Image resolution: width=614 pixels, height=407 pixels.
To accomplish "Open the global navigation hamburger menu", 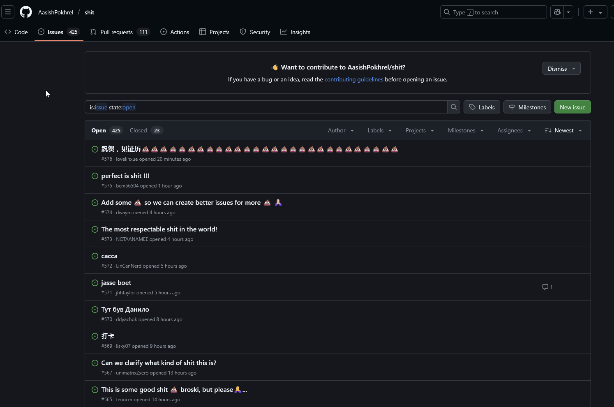I will click(x=8, y=12).
